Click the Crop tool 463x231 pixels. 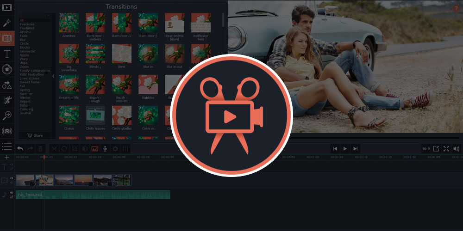coord(75,149)
